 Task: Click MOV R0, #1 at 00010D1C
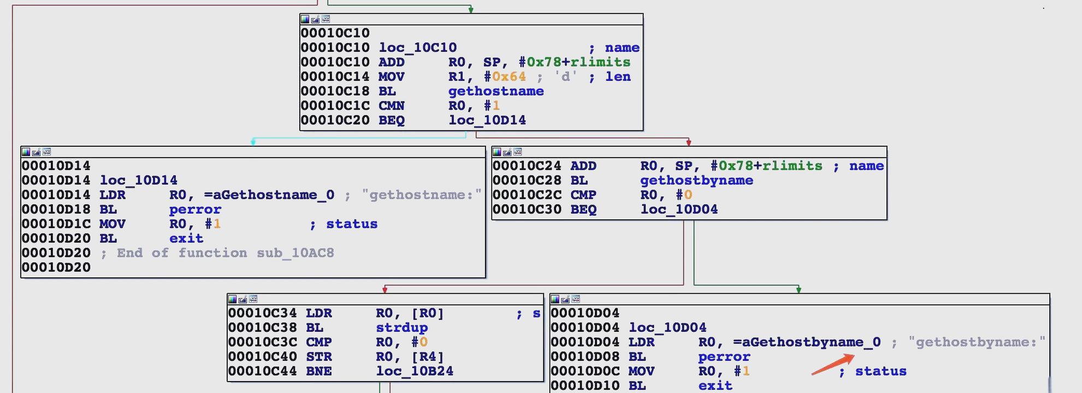point(121,224)
